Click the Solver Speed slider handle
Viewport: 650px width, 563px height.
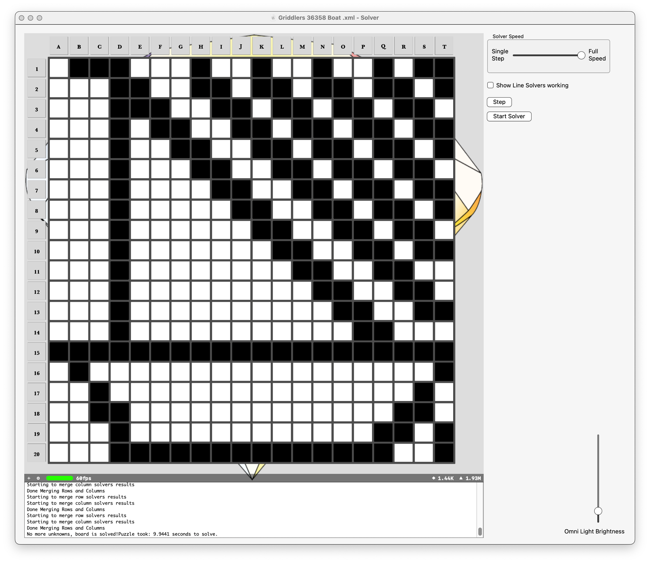pos(581,55)
